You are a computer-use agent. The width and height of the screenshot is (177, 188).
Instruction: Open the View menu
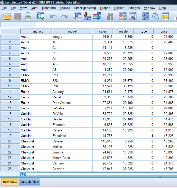coord(23,8)
